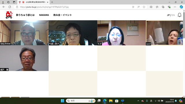Viewport: 185px width, 104px height.
Task: Click the page vertical scrollbar thumb
Action: 184,25
